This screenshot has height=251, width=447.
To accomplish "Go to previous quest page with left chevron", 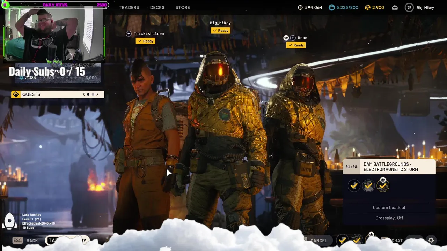I will pos(83,94).
